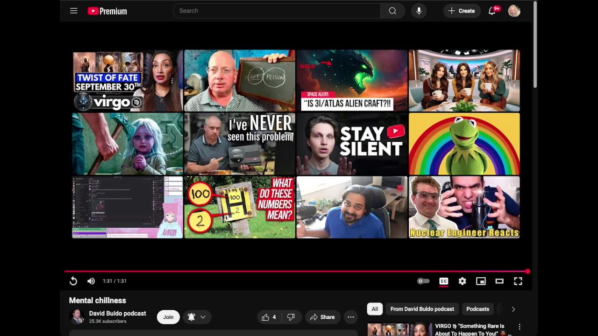Click the 1:31 / 1:31 time display
Screen dimensions: 598x336
click(115, 281)
